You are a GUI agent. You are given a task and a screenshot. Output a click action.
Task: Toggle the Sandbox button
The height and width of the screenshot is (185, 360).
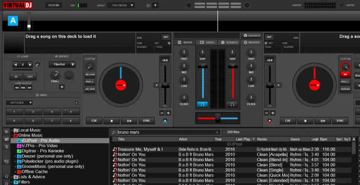click(252, 36)
